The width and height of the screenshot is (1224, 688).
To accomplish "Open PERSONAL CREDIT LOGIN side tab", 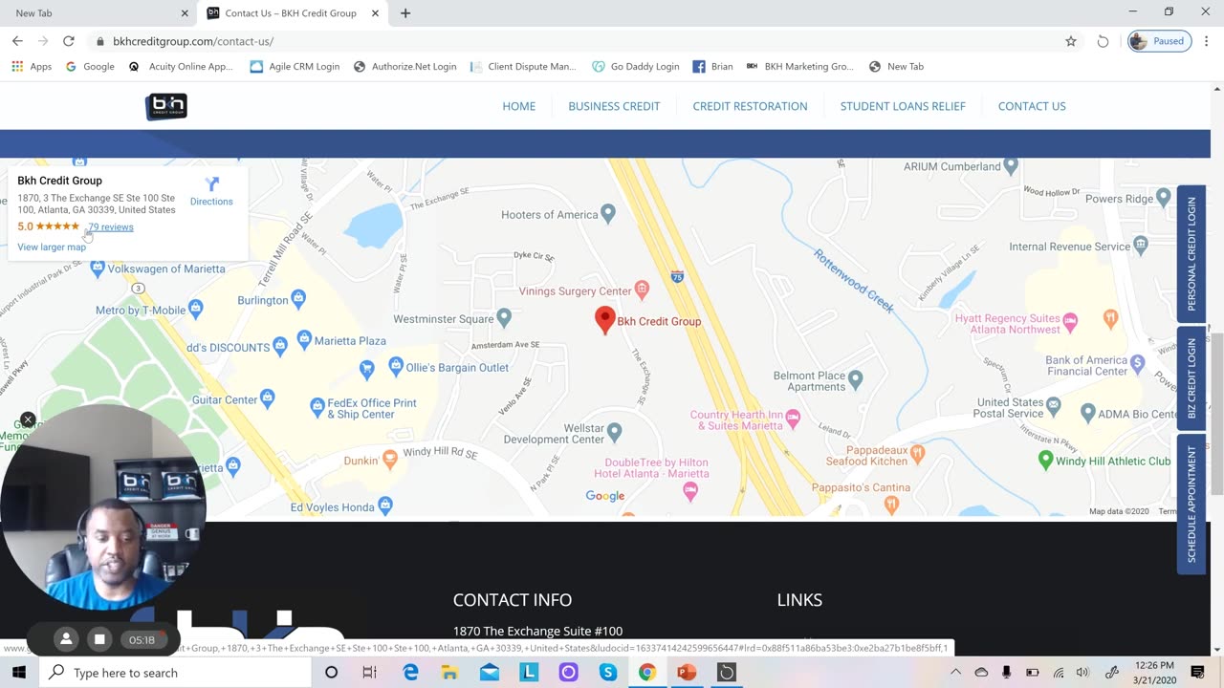I will [1191, 254].
